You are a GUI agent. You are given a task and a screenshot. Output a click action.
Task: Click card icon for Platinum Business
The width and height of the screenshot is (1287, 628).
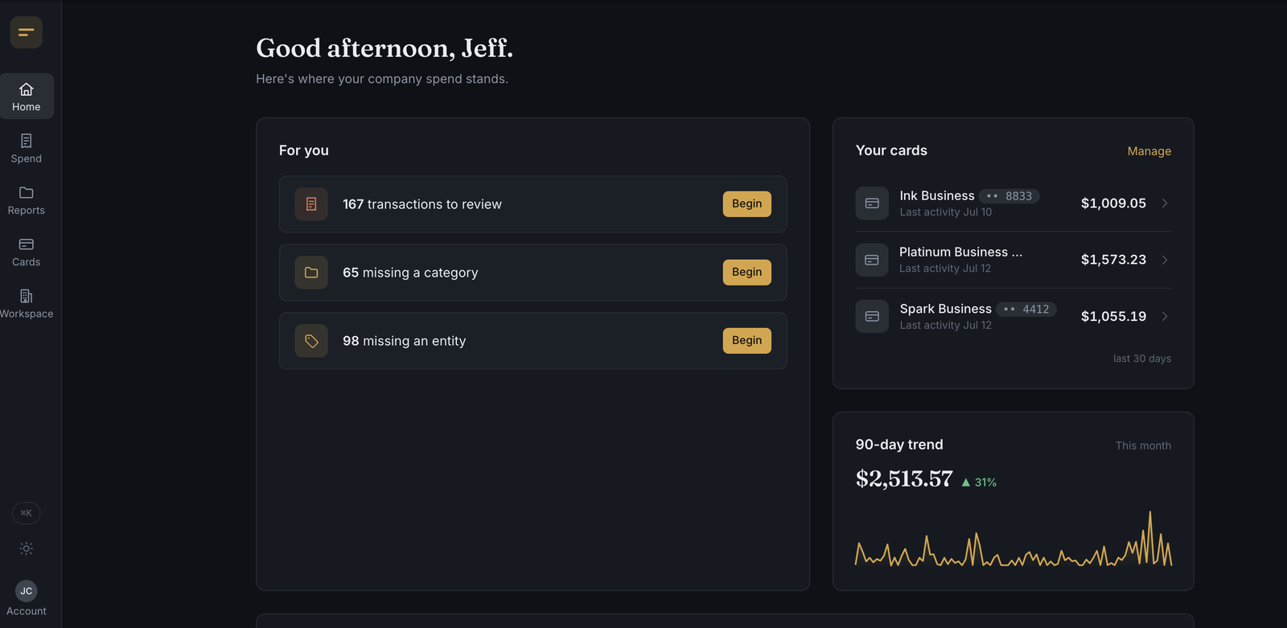tap(872, 260)
